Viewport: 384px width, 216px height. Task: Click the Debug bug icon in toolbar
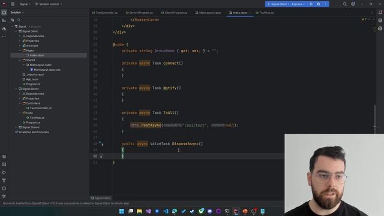coord(319,4)
